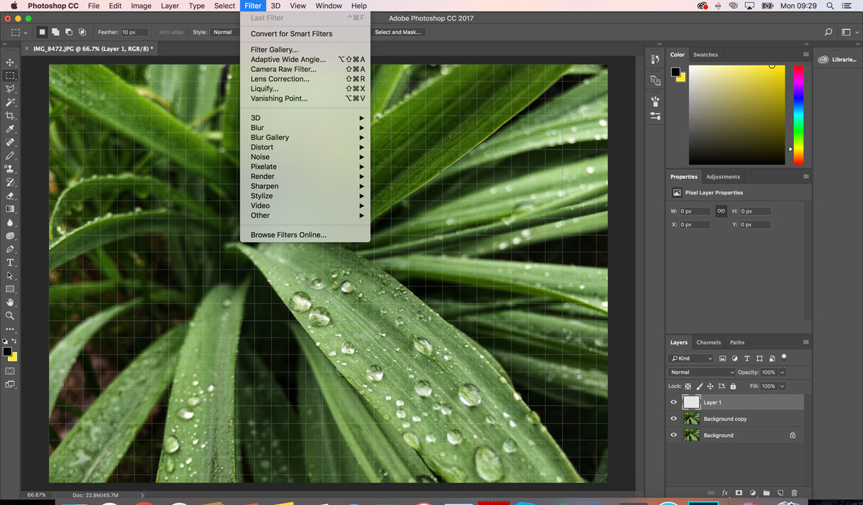Open the foreground color swatch picker
863x505 pixels.
tap(6, 352)
